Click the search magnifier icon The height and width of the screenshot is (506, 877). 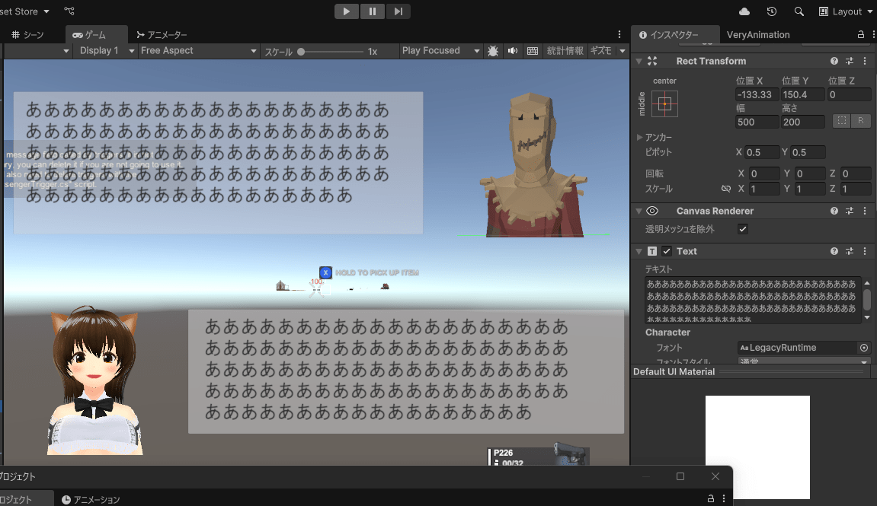pyautogui.click(x=799, y=11)
